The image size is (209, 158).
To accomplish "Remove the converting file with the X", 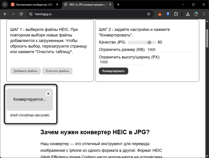I will (x=48, y=93).
